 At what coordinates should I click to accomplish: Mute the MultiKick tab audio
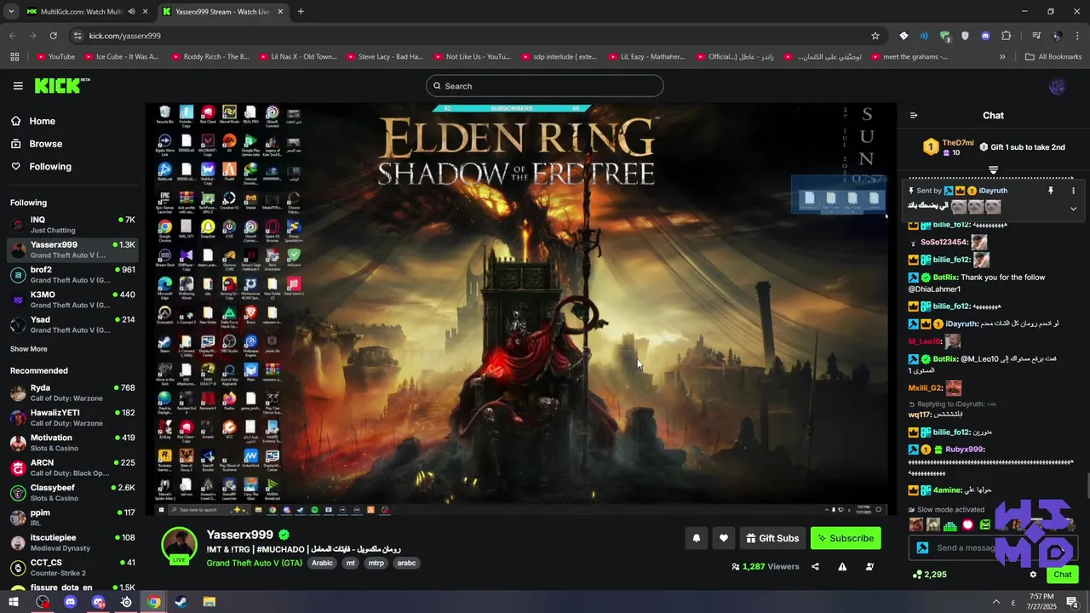[x=133, y=12]
